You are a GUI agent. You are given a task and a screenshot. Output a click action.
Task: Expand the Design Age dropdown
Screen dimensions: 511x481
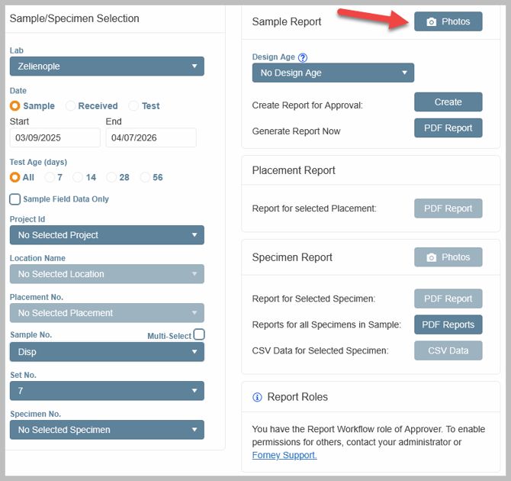[x=333, y=73]
